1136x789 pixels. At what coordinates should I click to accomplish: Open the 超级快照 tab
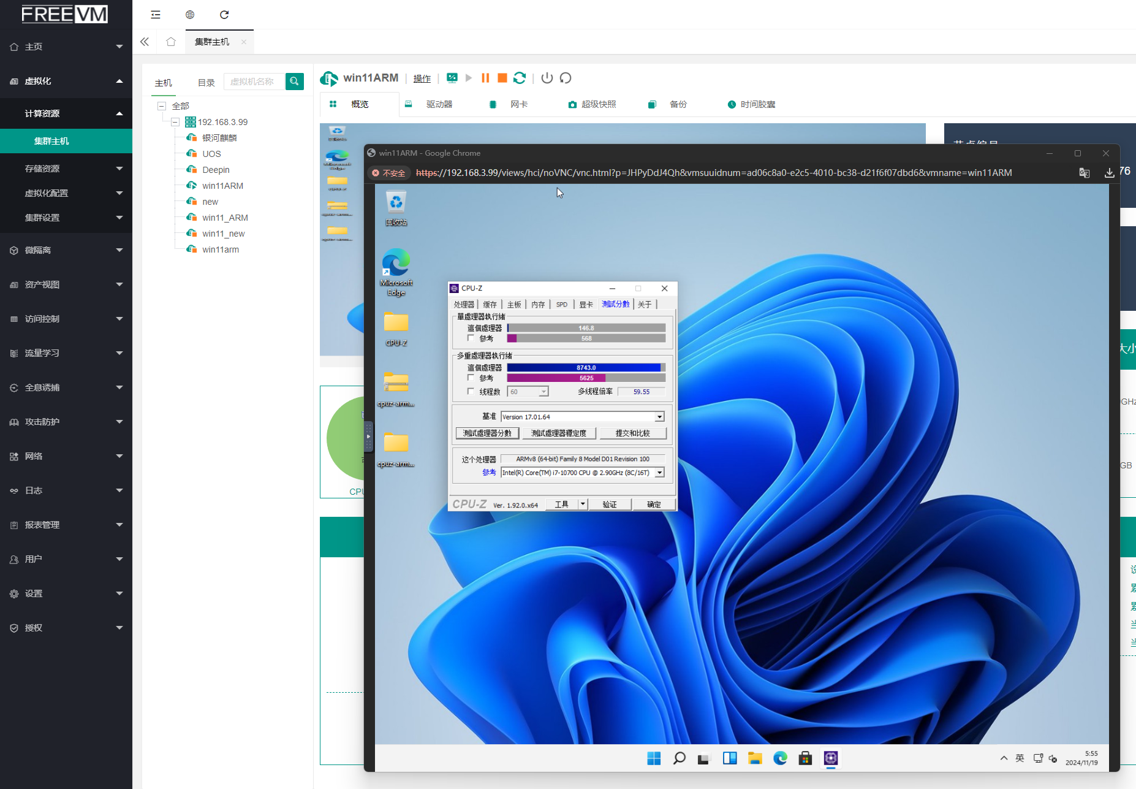(592, 104)
